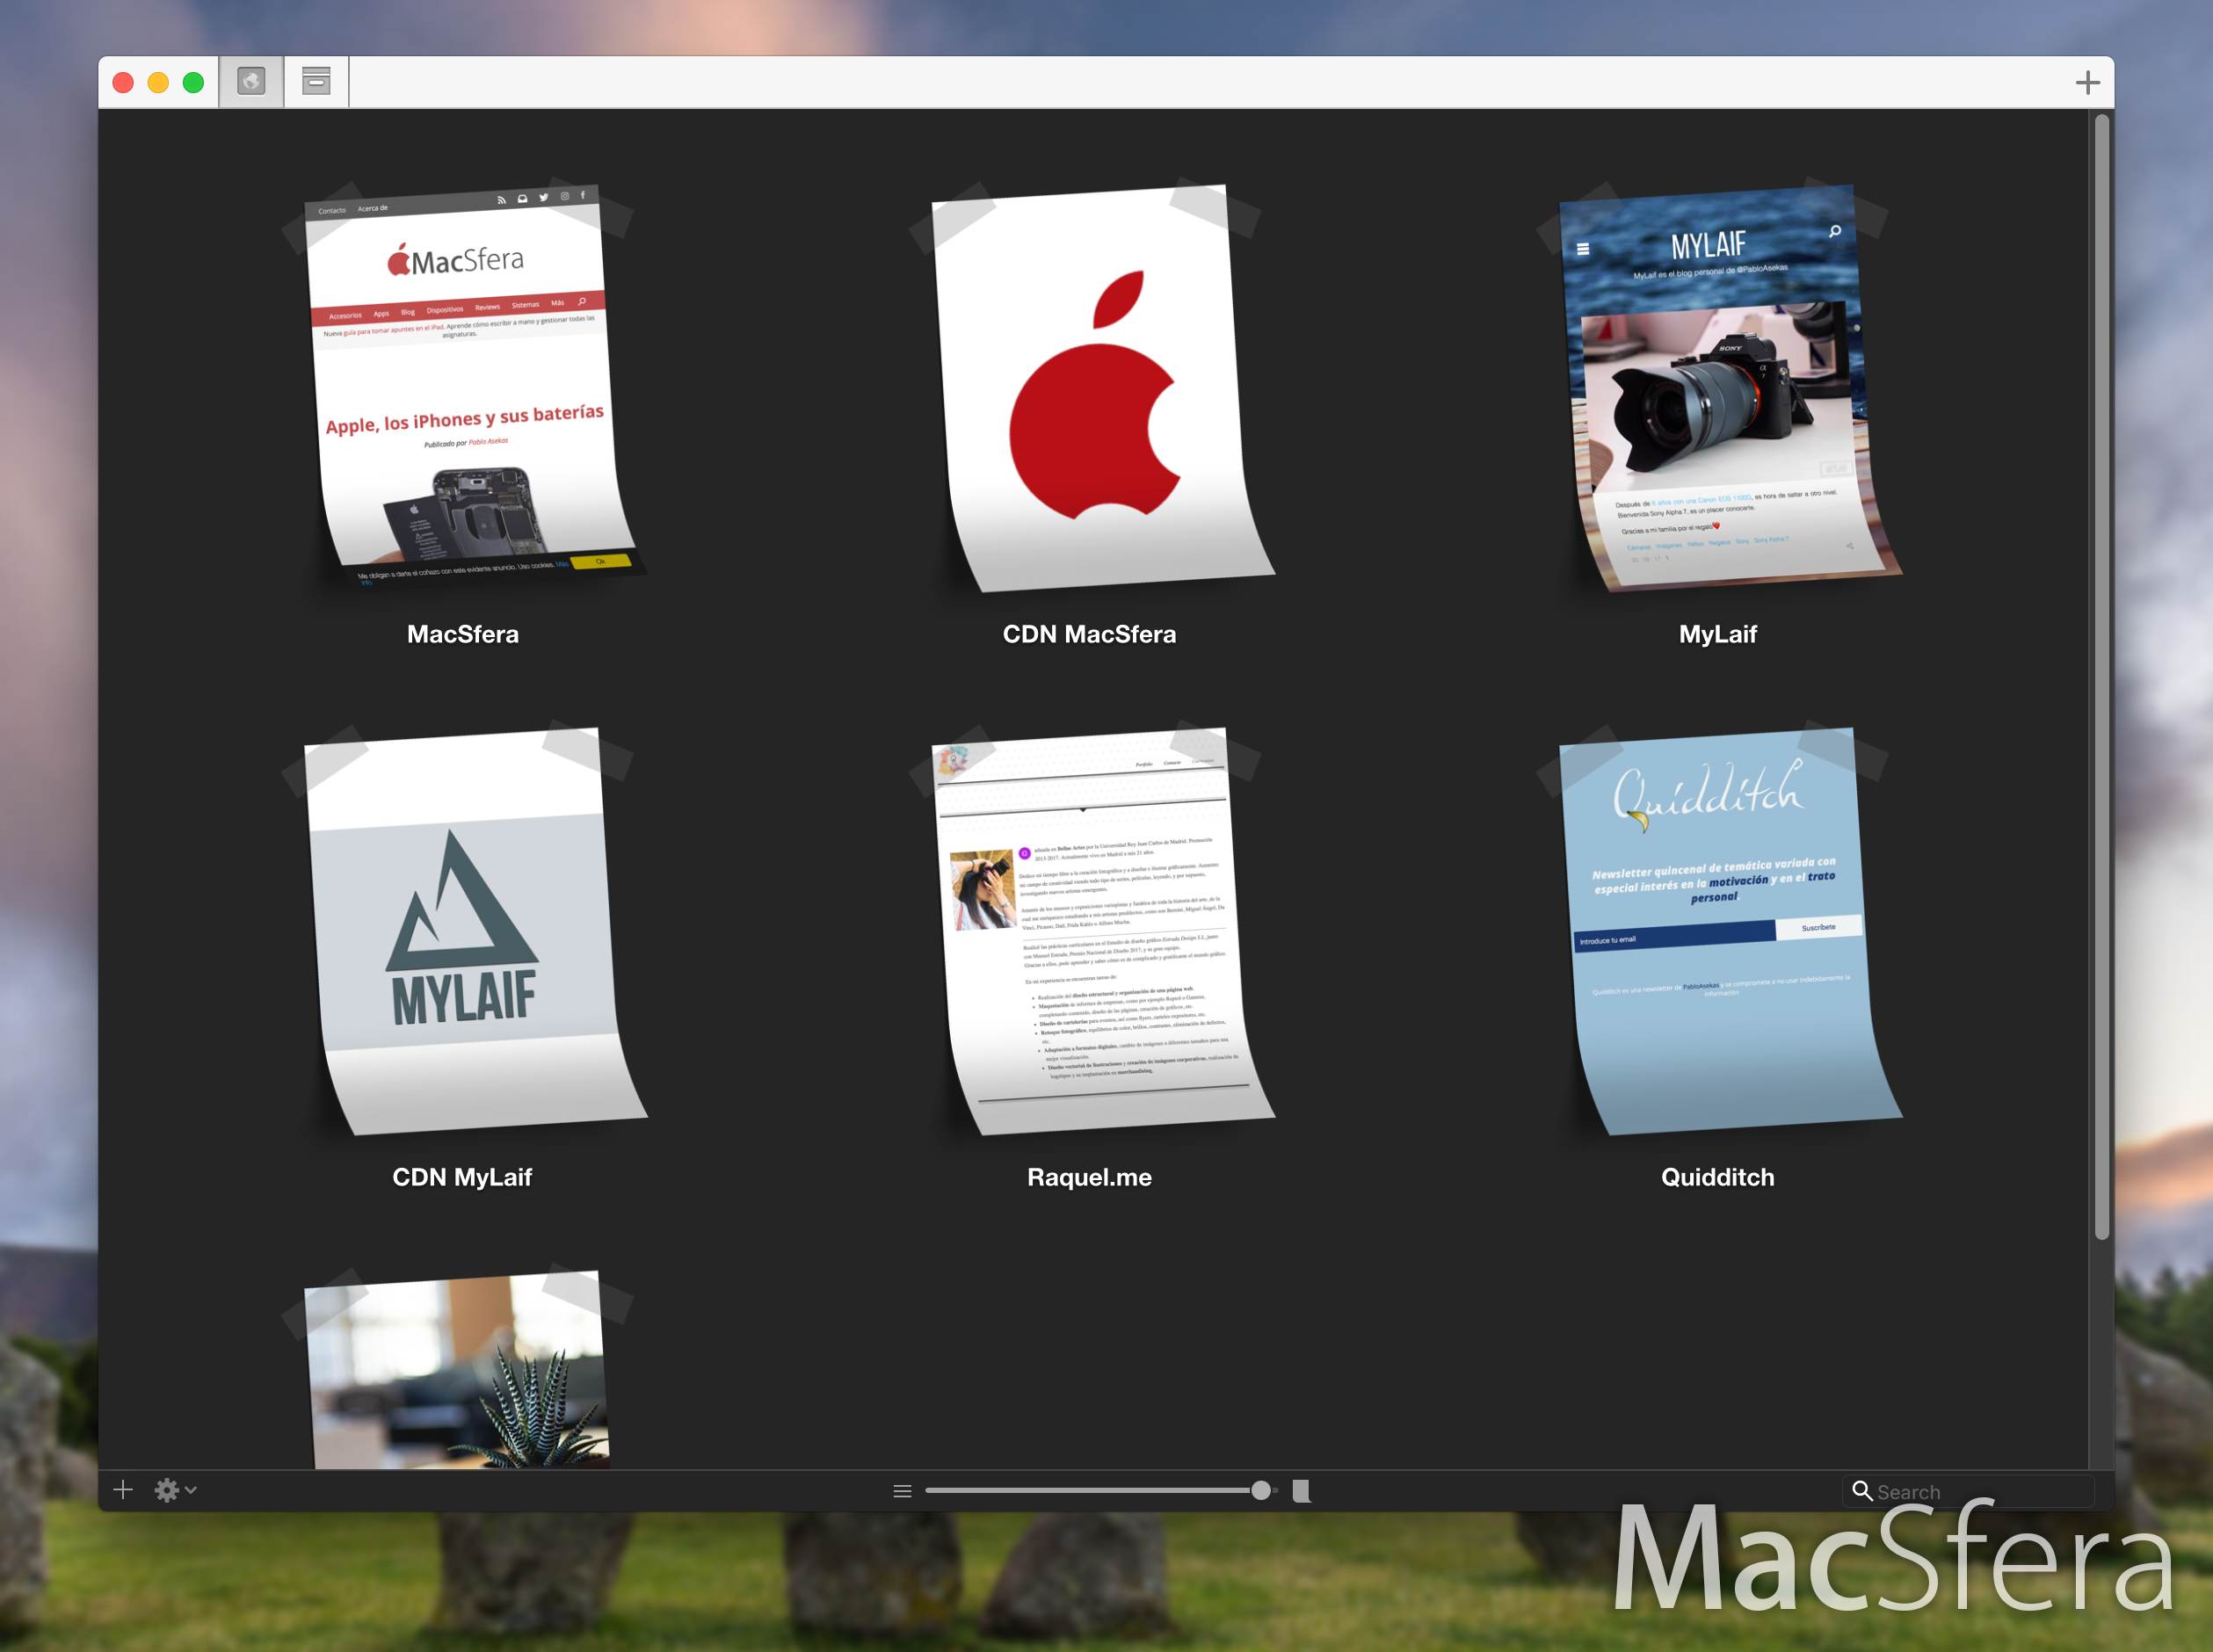Click the Raquel.me site label
The height and width of the screenshot is (1652, 2213).
coord(1089,1177)
